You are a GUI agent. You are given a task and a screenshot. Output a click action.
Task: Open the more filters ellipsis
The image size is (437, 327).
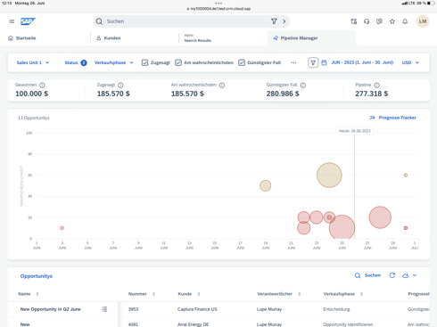293,62
